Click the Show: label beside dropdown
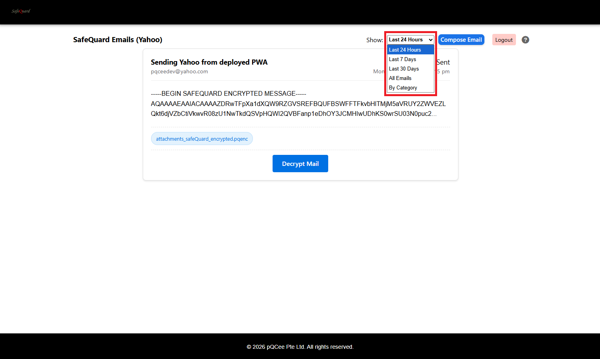 (374, 40)
